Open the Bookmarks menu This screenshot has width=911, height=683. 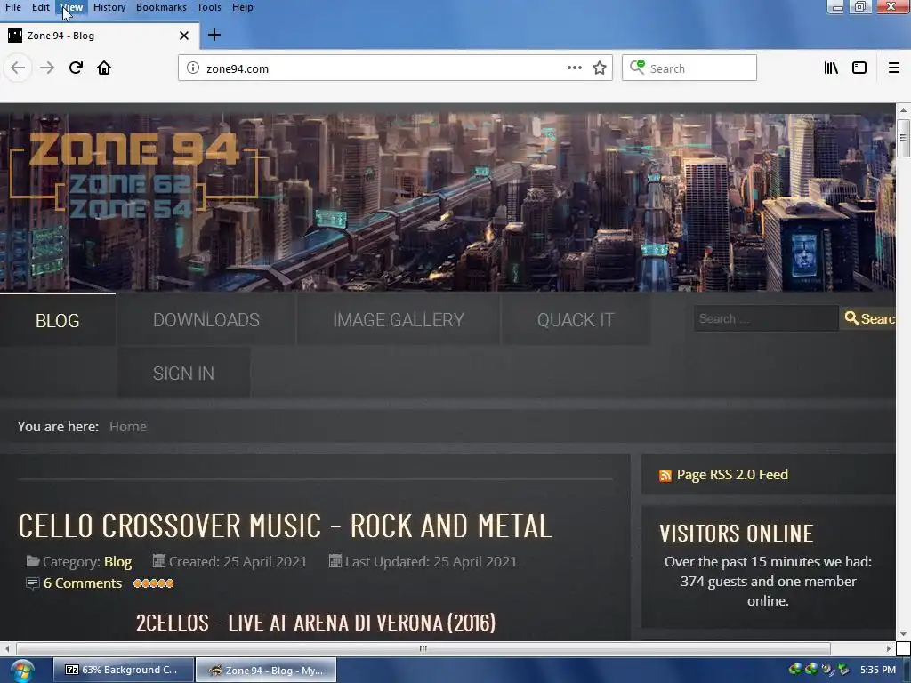(x=161, y=7)
